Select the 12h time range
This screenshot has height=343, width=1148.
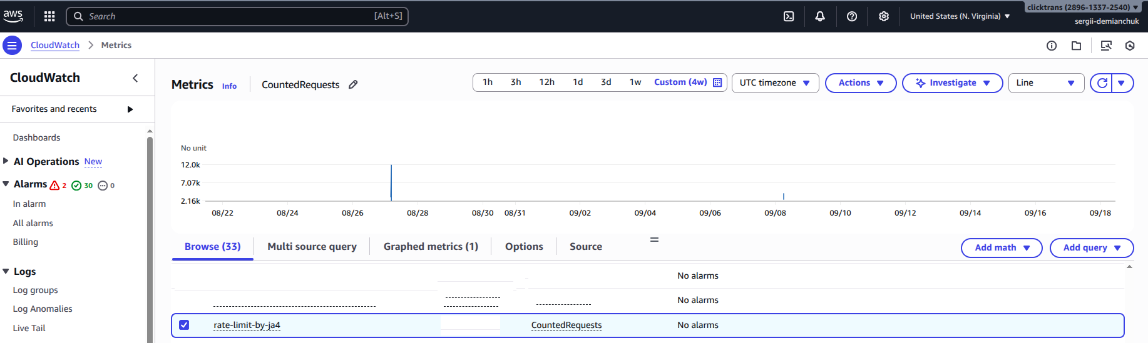pyautogui.click(x=546, y=82)
